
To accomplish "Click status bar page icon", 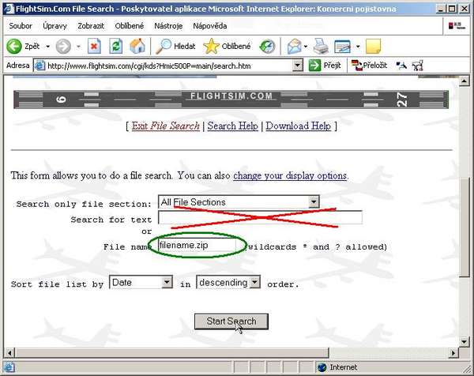I will pyautogui.click(x=9, y=367).
